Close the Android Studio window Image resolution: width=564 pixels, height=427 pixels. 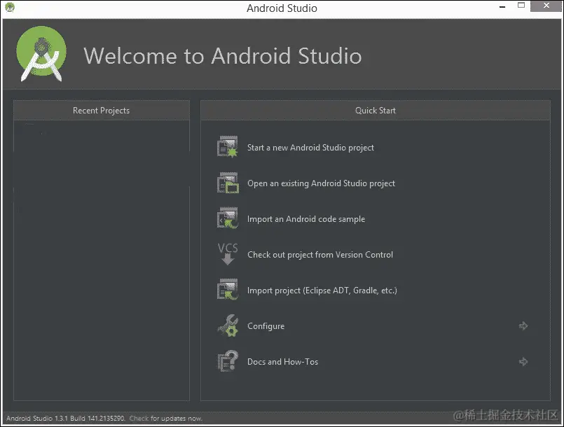(x=546, y=6)
